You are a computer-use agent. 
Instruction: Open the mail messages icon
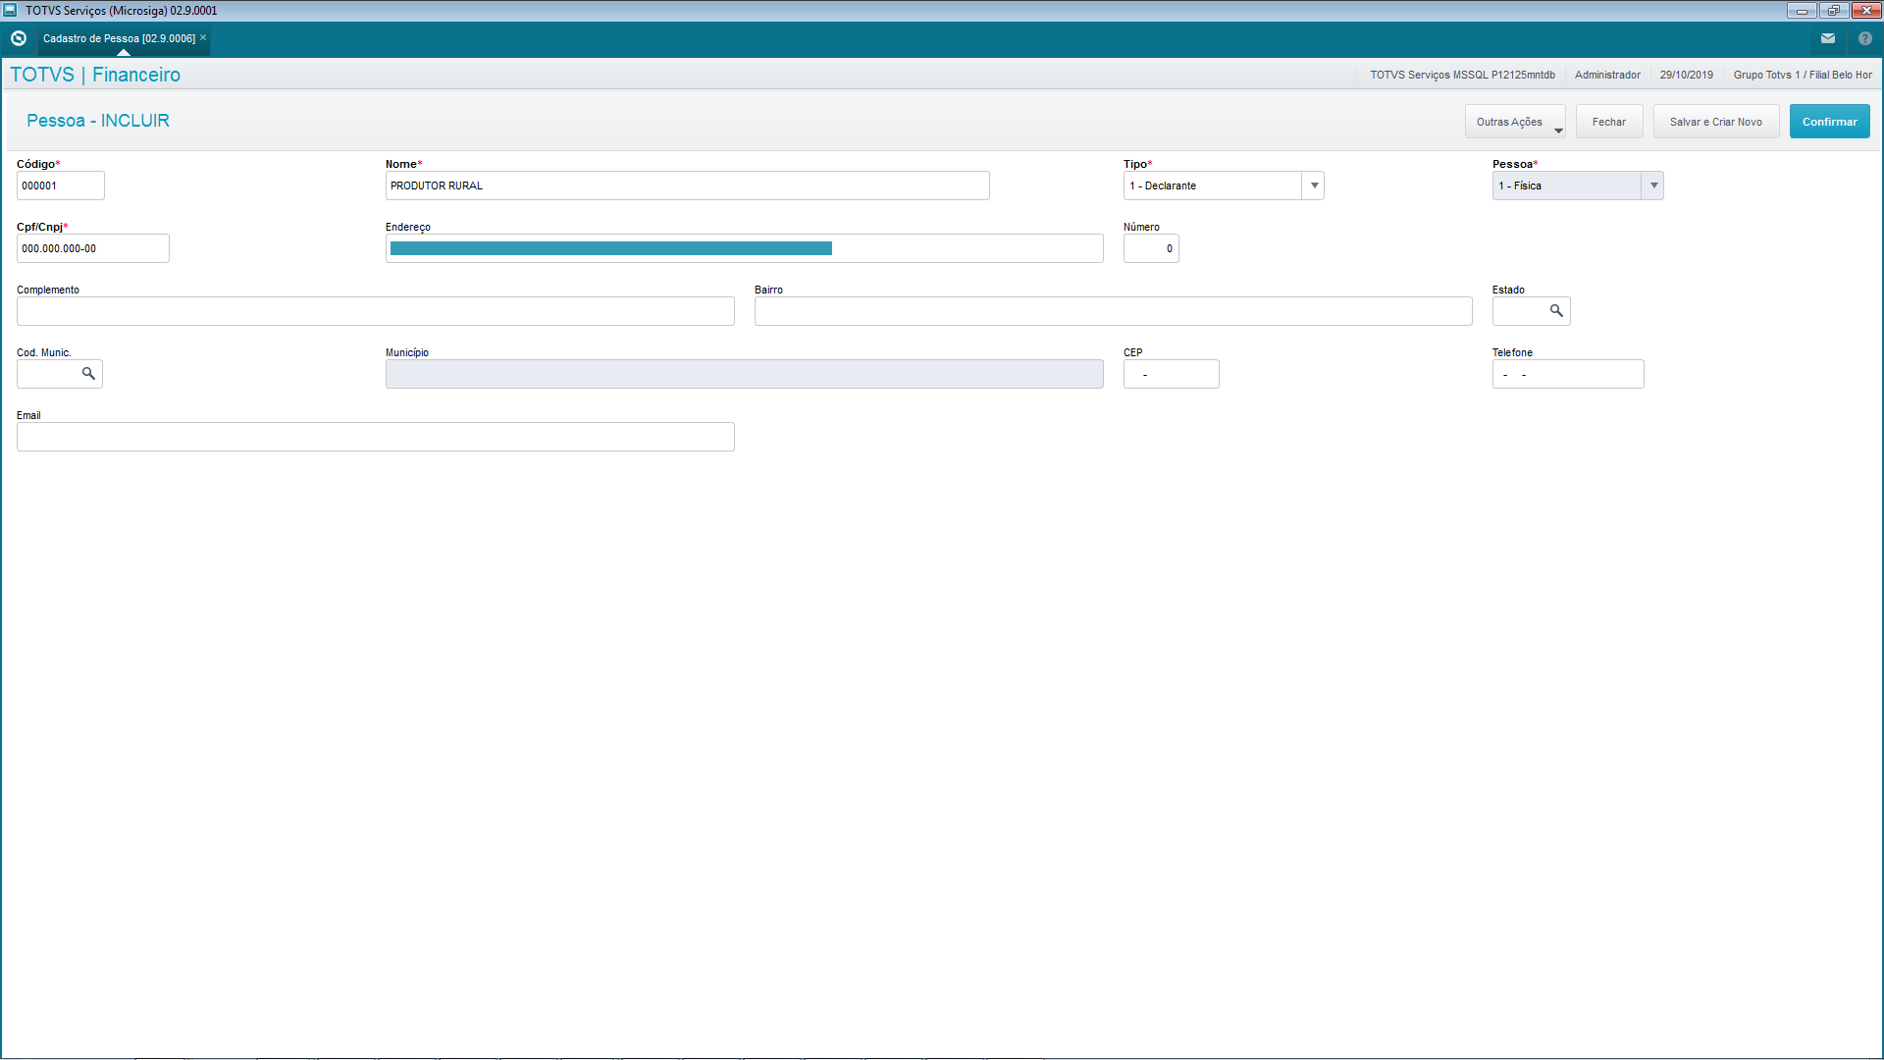1827,38
